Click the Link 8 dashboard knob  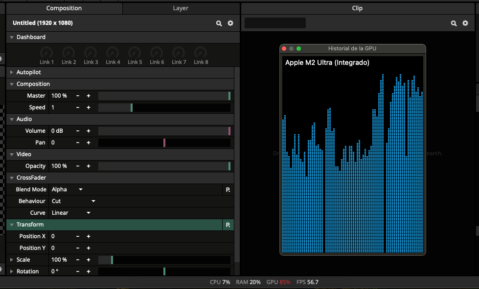[201, 53]
